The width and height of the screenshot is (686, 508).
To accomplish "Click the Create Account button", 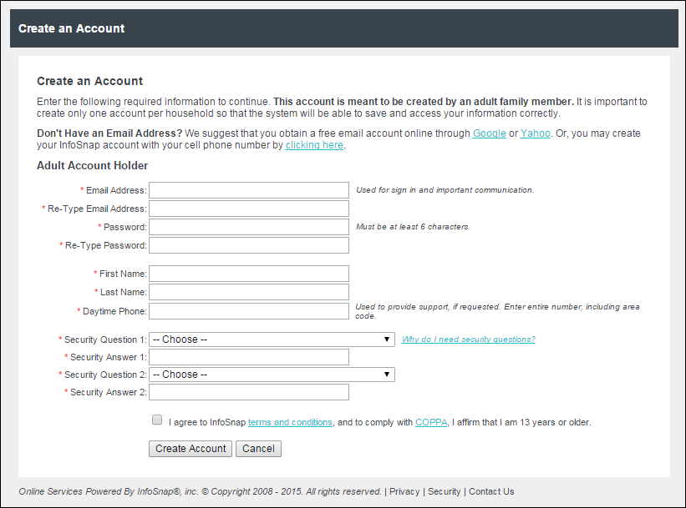I will coord(191,449).
